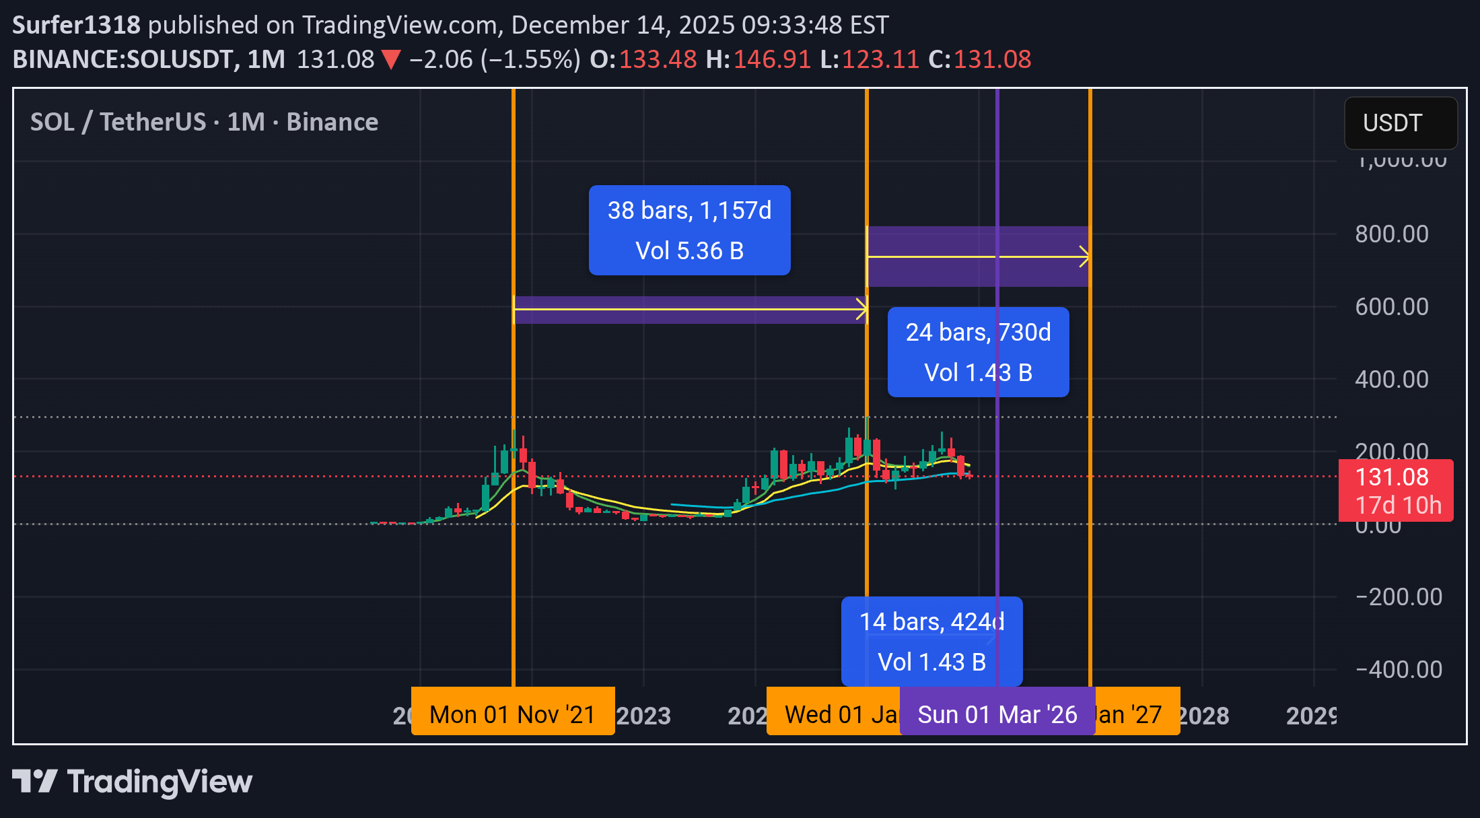Click the 800.00 level on price axis
This screenshot has width=1480, height=818.
pos(1391,234)
